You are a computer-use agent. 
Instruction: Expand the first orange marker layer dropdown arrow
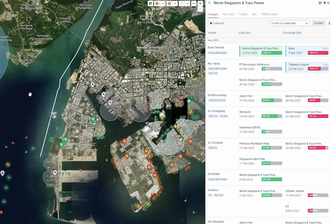[163, 4]
